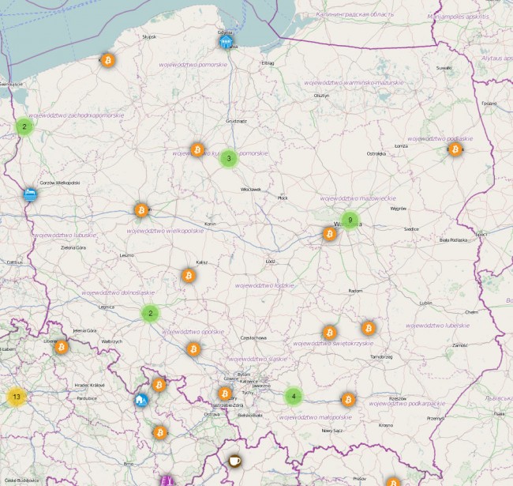Screen dimensions: 513x486
Task: Click the 'województwo lubelskie' region label
Action: 438,326
